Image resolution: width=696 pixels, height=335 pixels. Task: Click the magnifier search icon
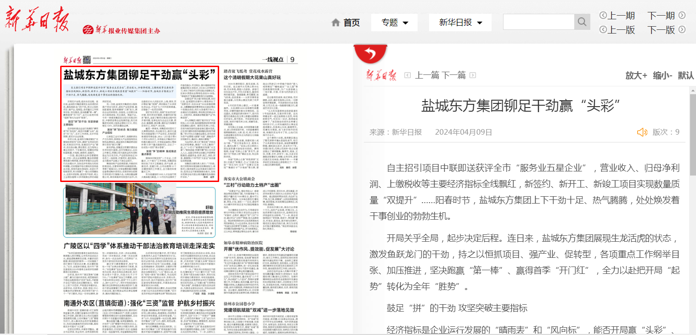tap(582, 22)
